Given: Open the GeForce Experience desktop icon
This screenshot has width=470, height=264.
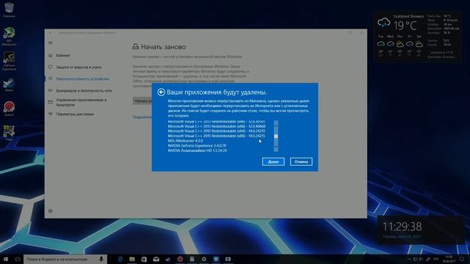Looking at the screenshot, I should point(9,61).
